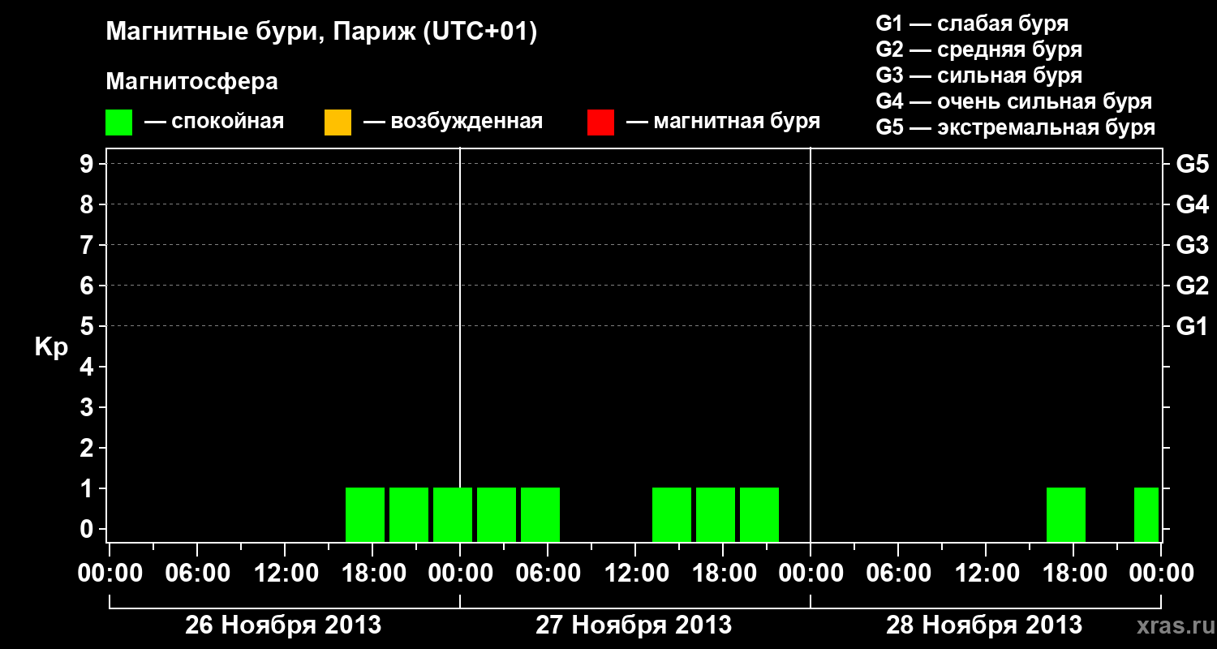Click the legend label — возбужденная

pyautogui.click(x=453, y=122)
